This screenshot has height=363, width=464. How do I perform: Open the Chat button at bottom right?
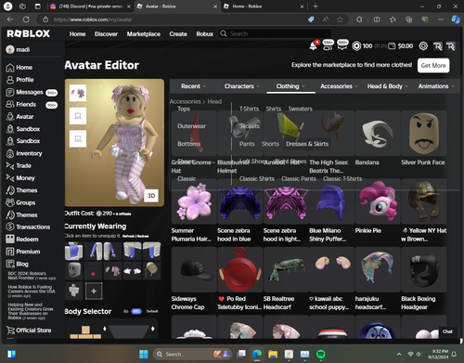447,331
